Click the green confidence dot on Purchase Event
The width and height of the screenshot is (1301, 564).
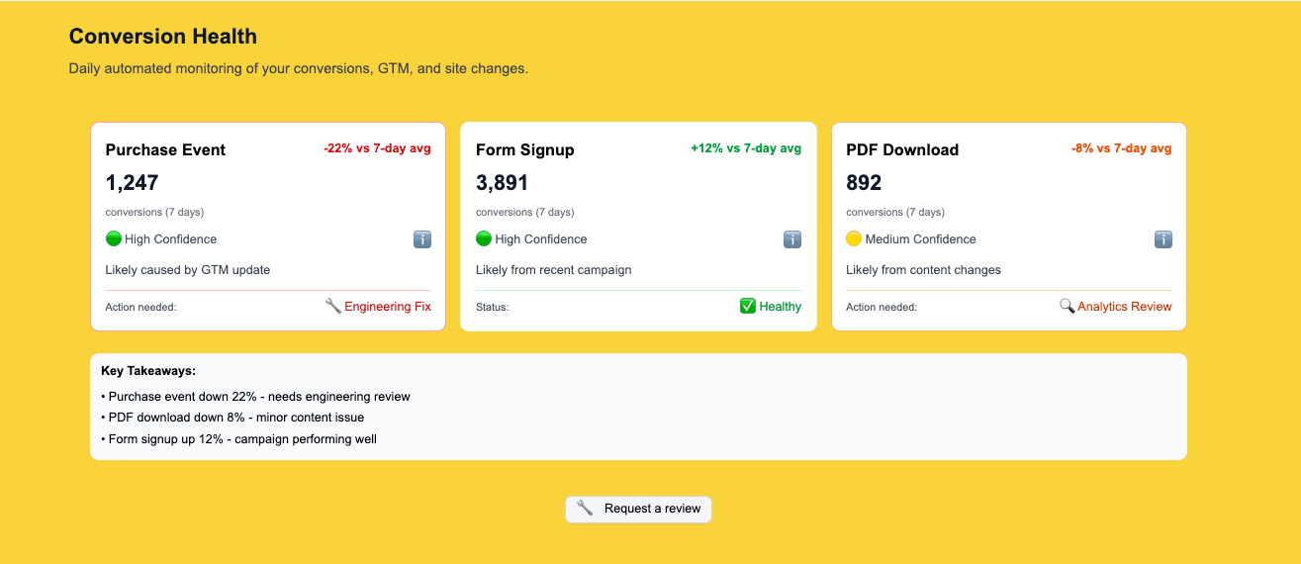[114, 239]
